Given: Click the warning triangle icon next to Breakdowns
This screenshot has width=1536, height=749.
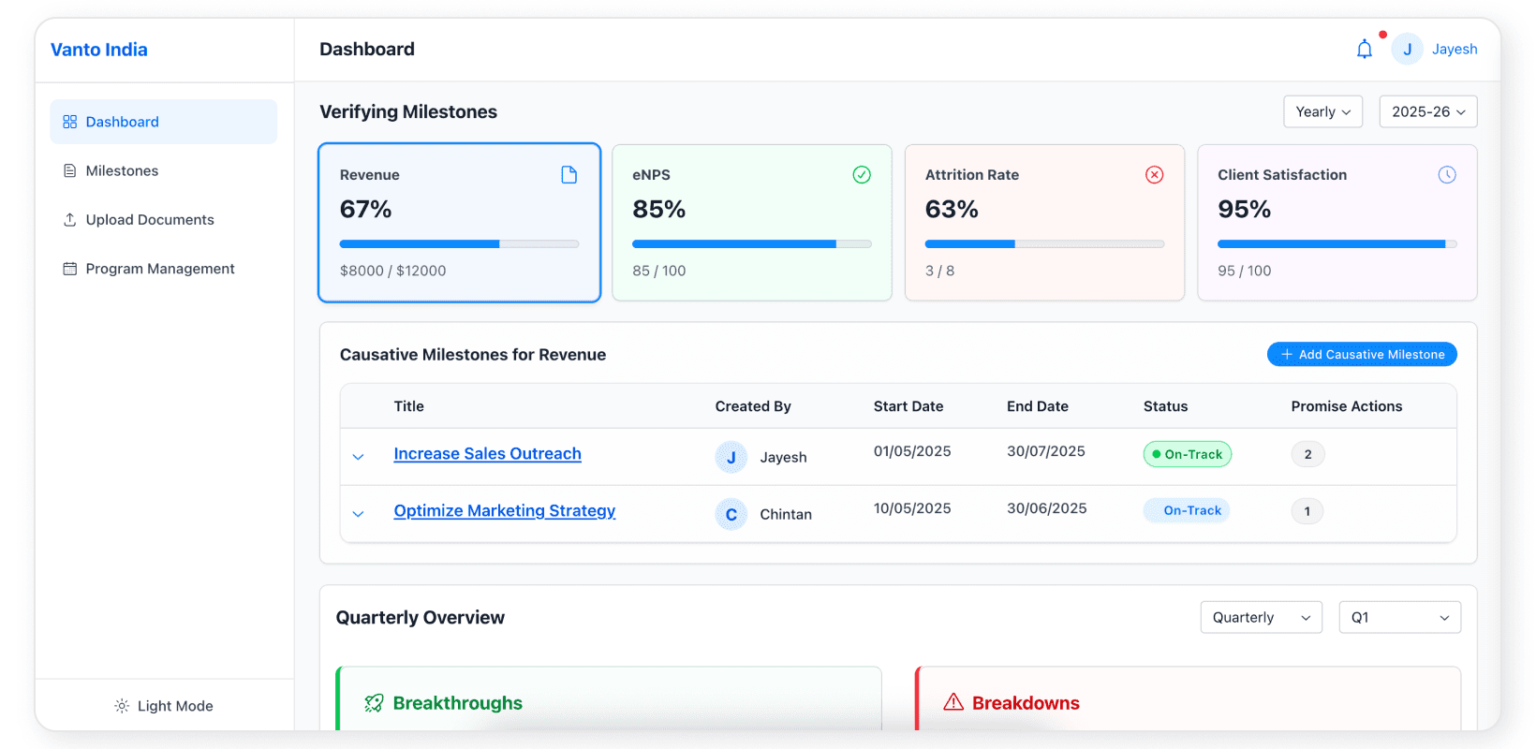Looking at the screenshot, I should coord(953,702).
